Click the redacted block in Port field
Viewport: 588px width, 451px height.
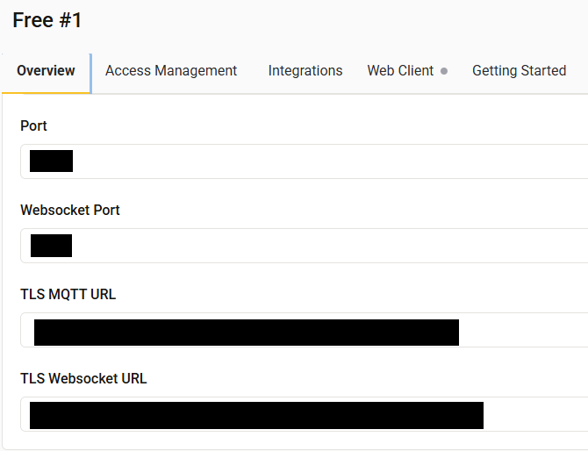tap(51, 161)
